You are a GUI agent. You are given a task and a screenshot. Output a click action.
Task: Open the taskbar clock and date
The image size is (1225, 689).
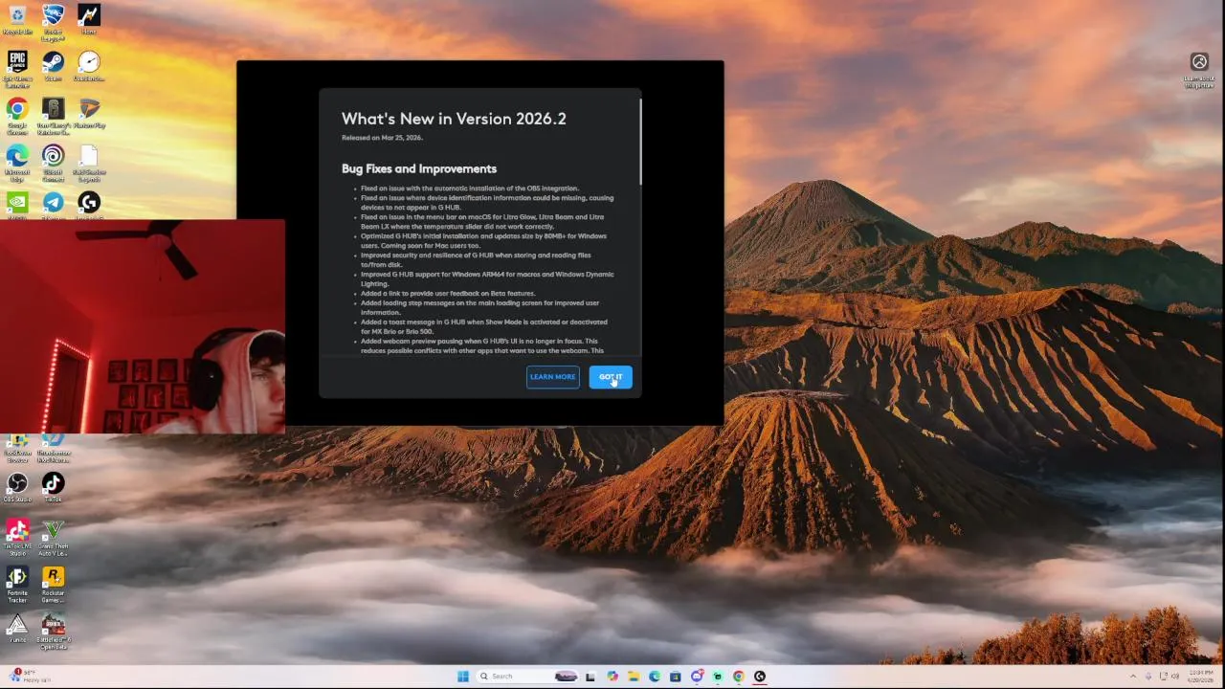[1200, 677]
